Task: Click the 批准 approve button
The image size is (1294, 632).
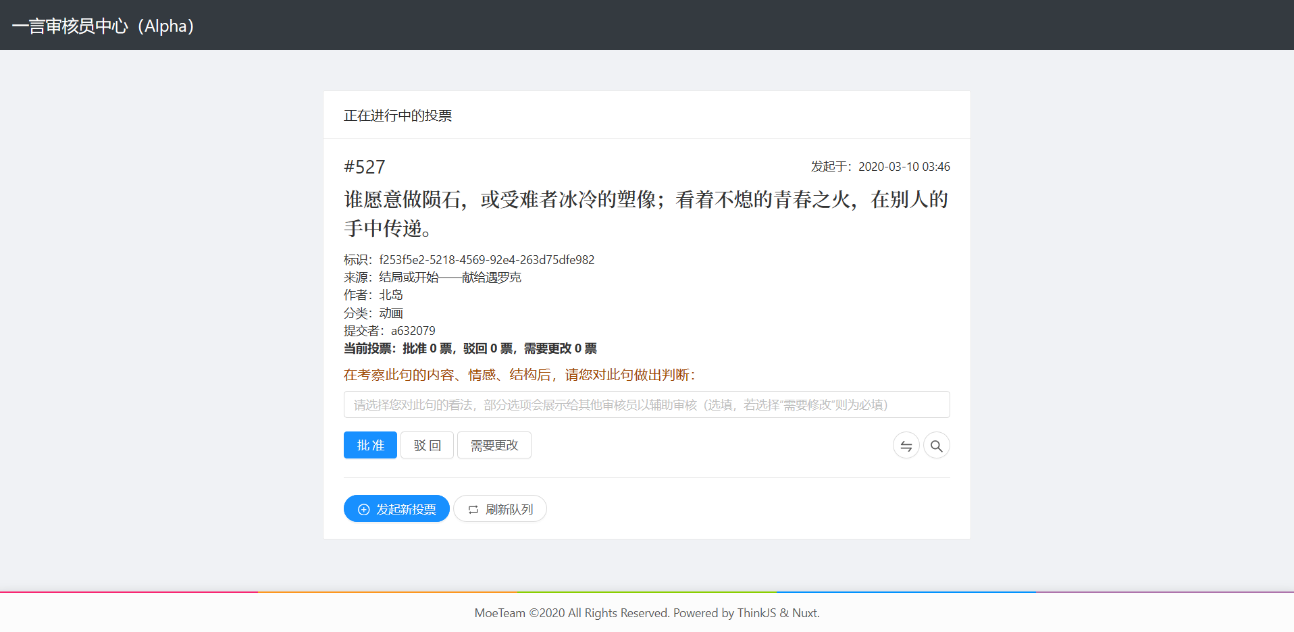Action: tap(369, 445)
